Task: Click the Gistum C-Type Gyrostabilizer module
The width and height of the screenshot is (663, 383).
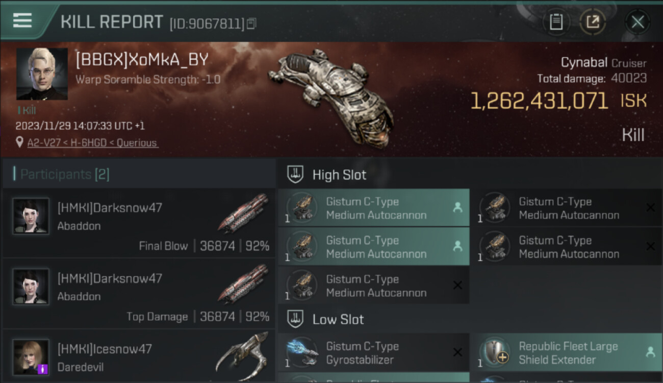Action: pyautogui.click(x=373, y=353)
